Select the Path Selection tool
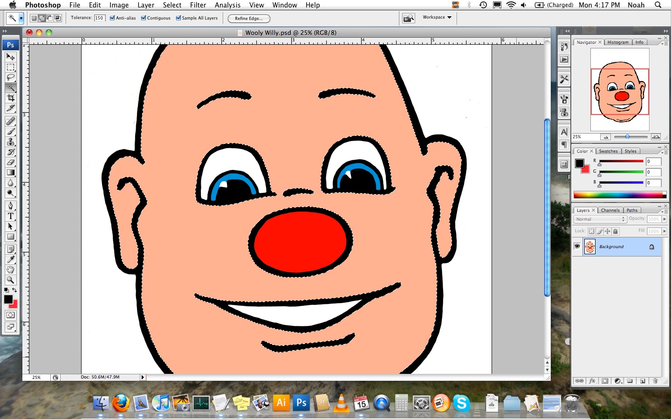Image resolution: width=671 pixels, height=419 pixels. (10, 226)
